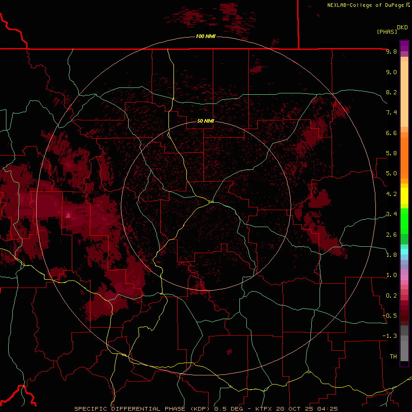This screenshot has width=412, height=412.
Task: Click the yellow segment of the color bar
Action: 404,196
